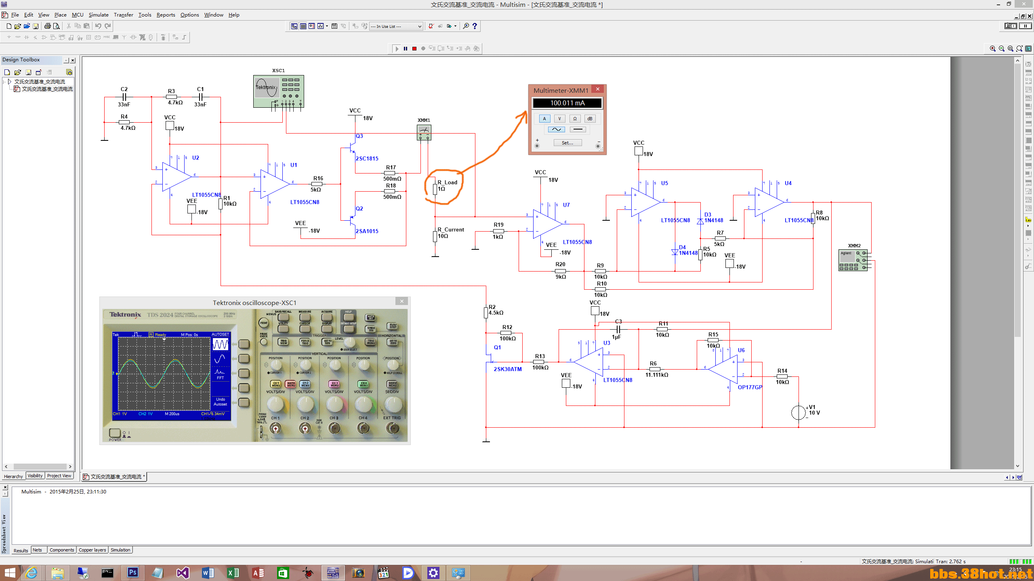The height and width of the screenshot is (581, 1034).
Task: Click the Undo arrow in the toolbar
Action: point(98,26)
